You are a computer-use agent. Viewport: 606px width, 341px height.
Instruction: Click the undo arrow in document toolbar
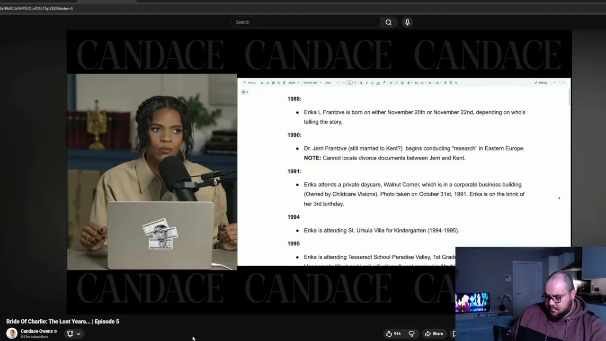click(262, 83)
